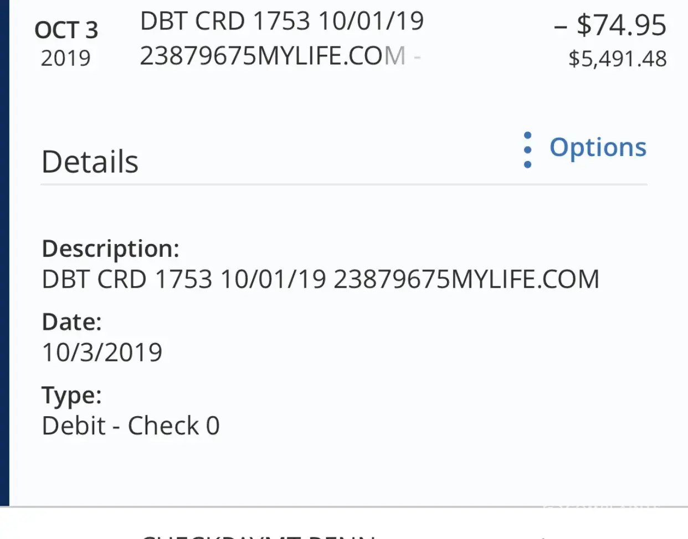Collapse the DBT CRD 1753 transaction header
This screenshot has width=688, height=539.
[282, 22]
